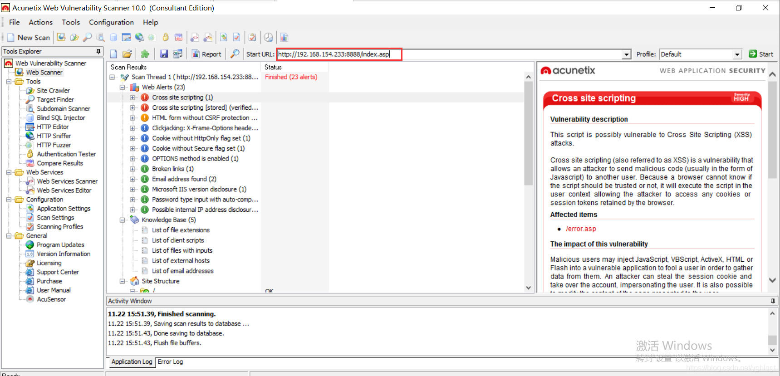Generate a Report from scan results

[206, 54]
